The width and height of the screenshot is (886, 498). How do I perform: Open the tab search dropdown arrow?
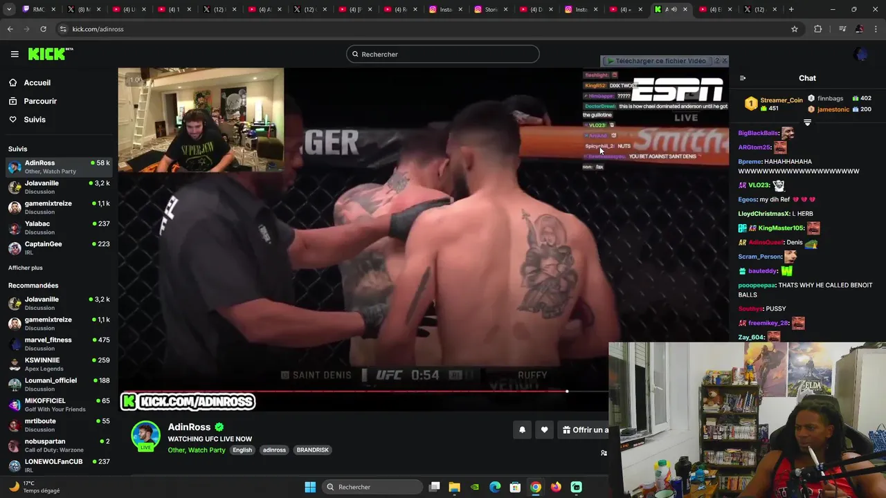coord(10,9)
